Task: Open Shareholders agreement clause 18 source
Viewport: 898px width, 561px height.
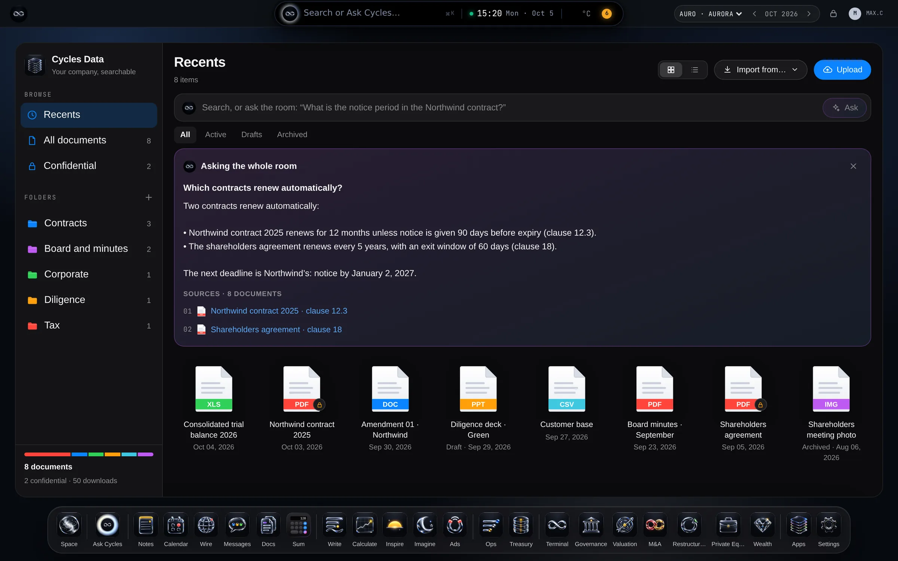Action: coord(276,329)
